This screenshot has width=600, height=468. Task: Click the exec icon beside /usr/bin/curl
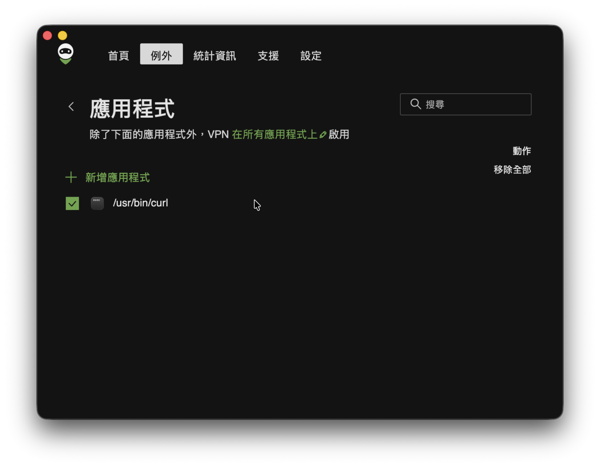97,203
